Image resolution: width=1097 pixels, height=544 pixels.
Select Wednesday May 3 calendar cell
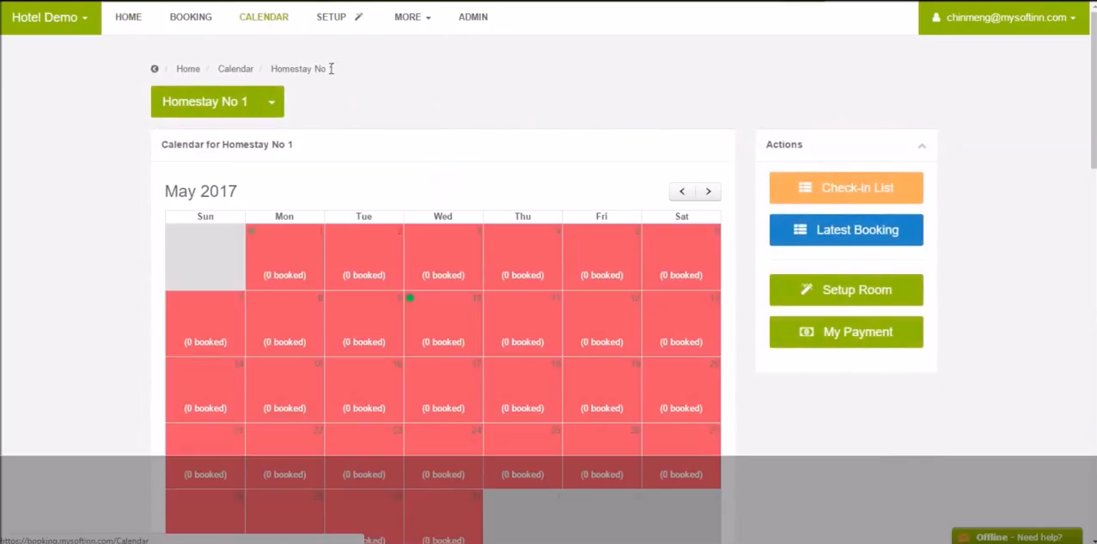(443, 257)
